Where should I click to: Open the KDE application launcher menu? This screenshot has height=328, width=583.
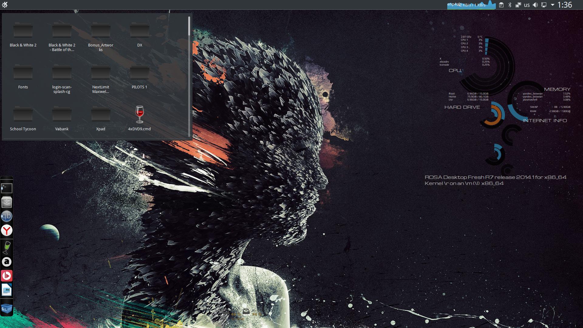5,5
